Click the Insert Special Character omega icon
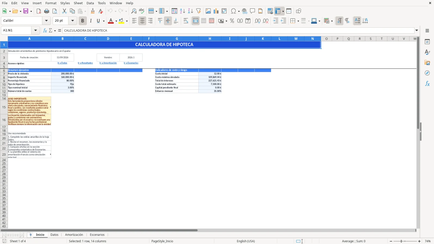This screenshot has height=244, width=434. 233,11
